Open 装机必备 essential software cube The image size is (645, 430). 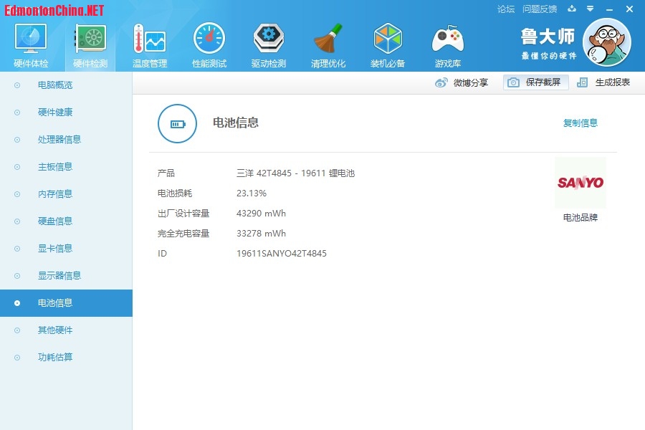tap(388, 45)
